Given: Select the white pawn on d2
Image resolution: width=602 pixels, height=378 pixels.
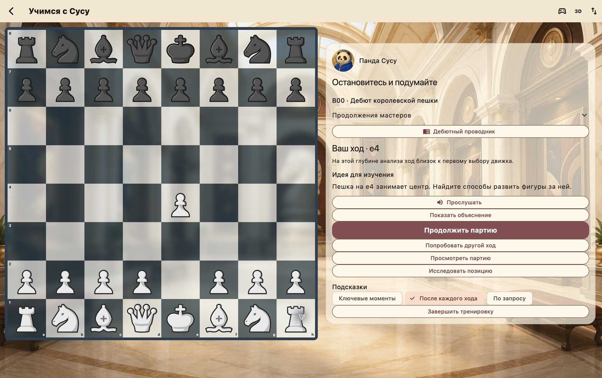Looking at the screenshot, I should pyautogui.click(x=142, y=280).
